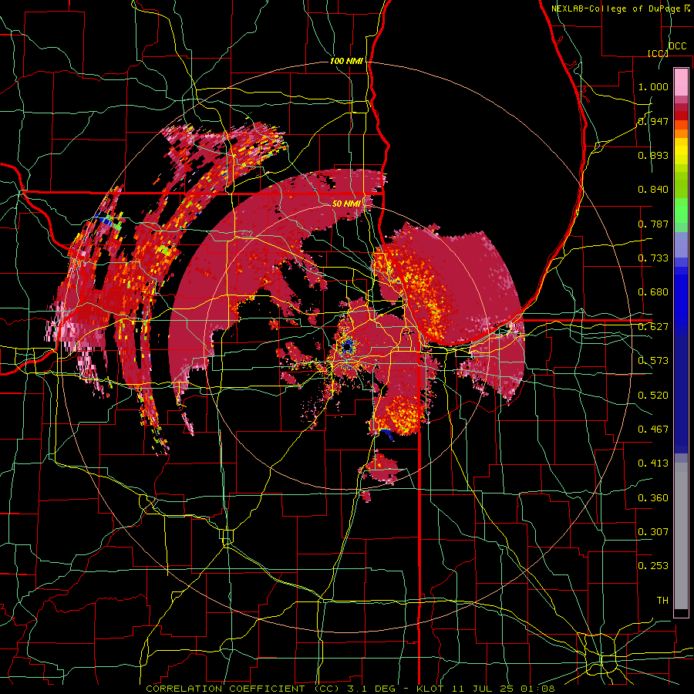Click the DCC label above the color bar

coord(678,46)
